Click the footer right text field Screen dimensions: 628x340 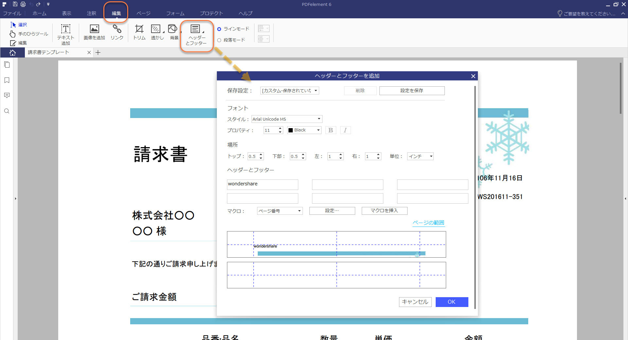(432, 198)
